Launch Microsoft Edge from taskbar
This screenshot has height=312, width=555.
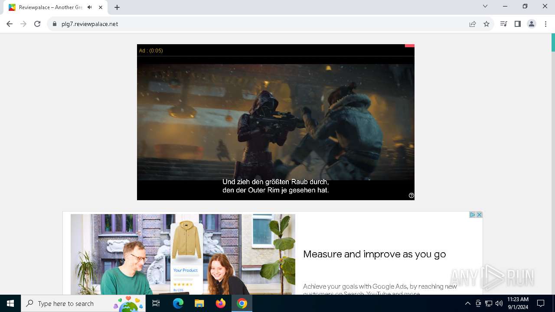click(x=178, y=303)
